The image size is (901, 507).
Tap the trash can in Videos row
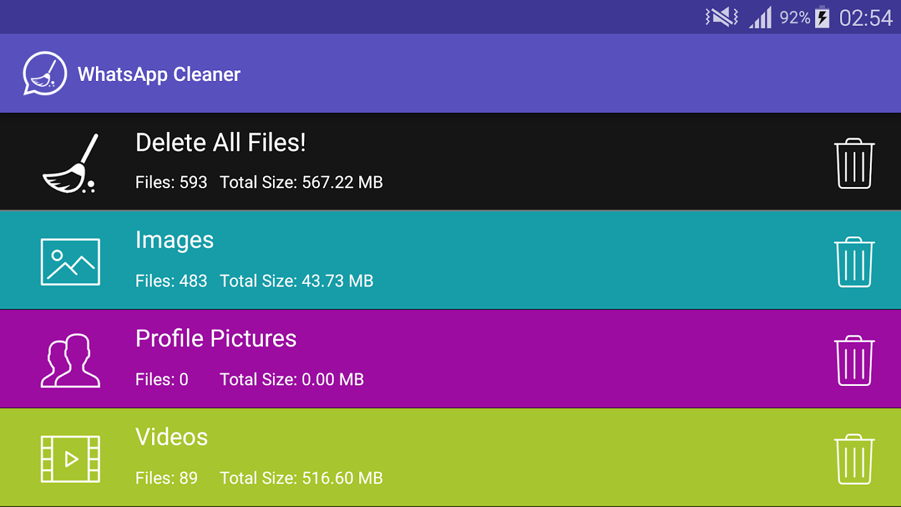tap(854, 459)
